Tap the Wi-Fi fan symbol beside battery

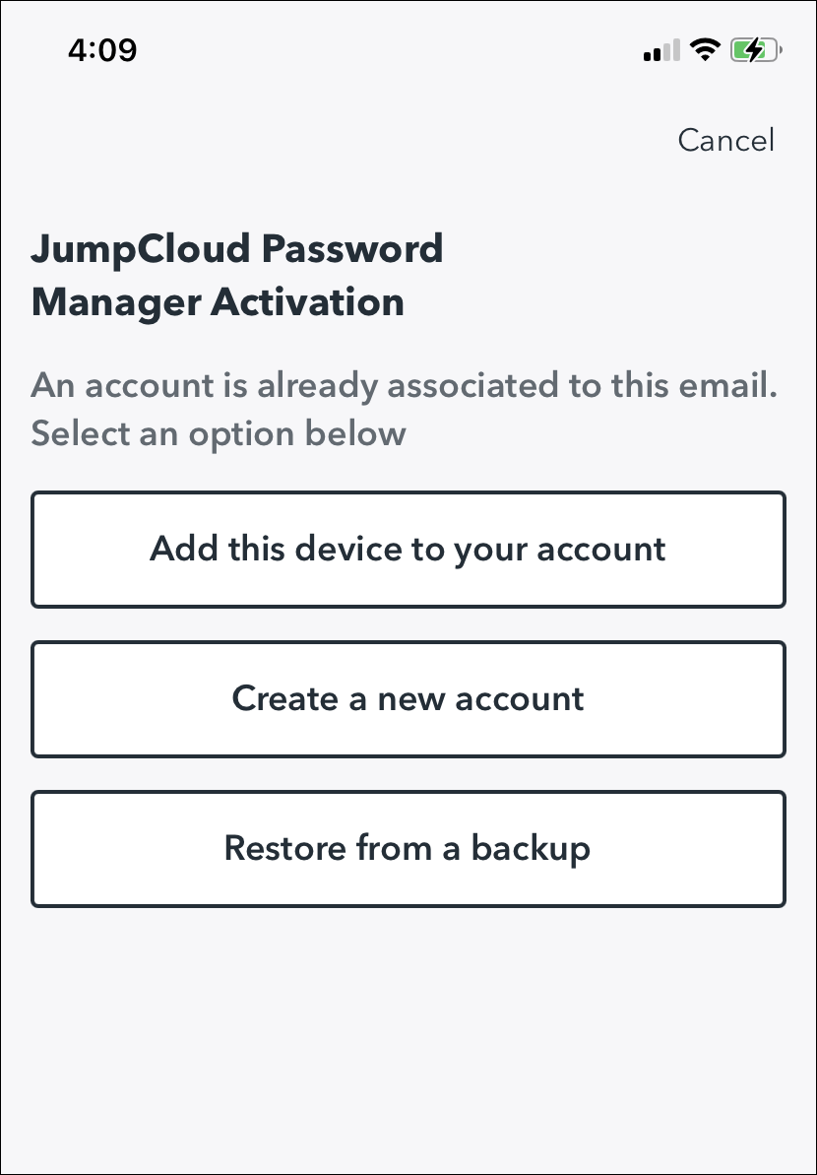click(x=705, y=49)
